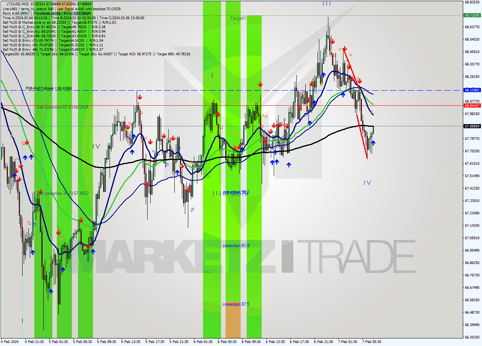The width and height of the screenshot is (482, 346).
Task: Click the 67.05010 price axis value
Action: point(472,238)
